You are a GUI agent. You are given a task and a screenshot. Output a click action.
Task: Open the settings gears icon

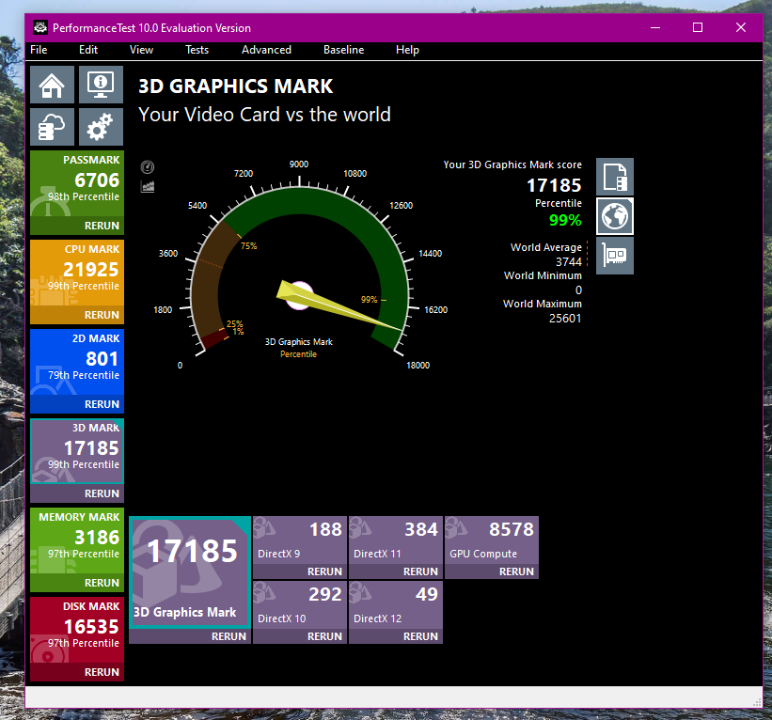point(101,127)
